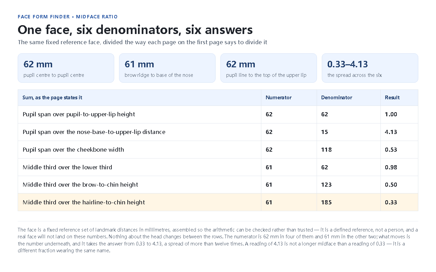Click the 118 denominator cell

click(x=348, y=150)
